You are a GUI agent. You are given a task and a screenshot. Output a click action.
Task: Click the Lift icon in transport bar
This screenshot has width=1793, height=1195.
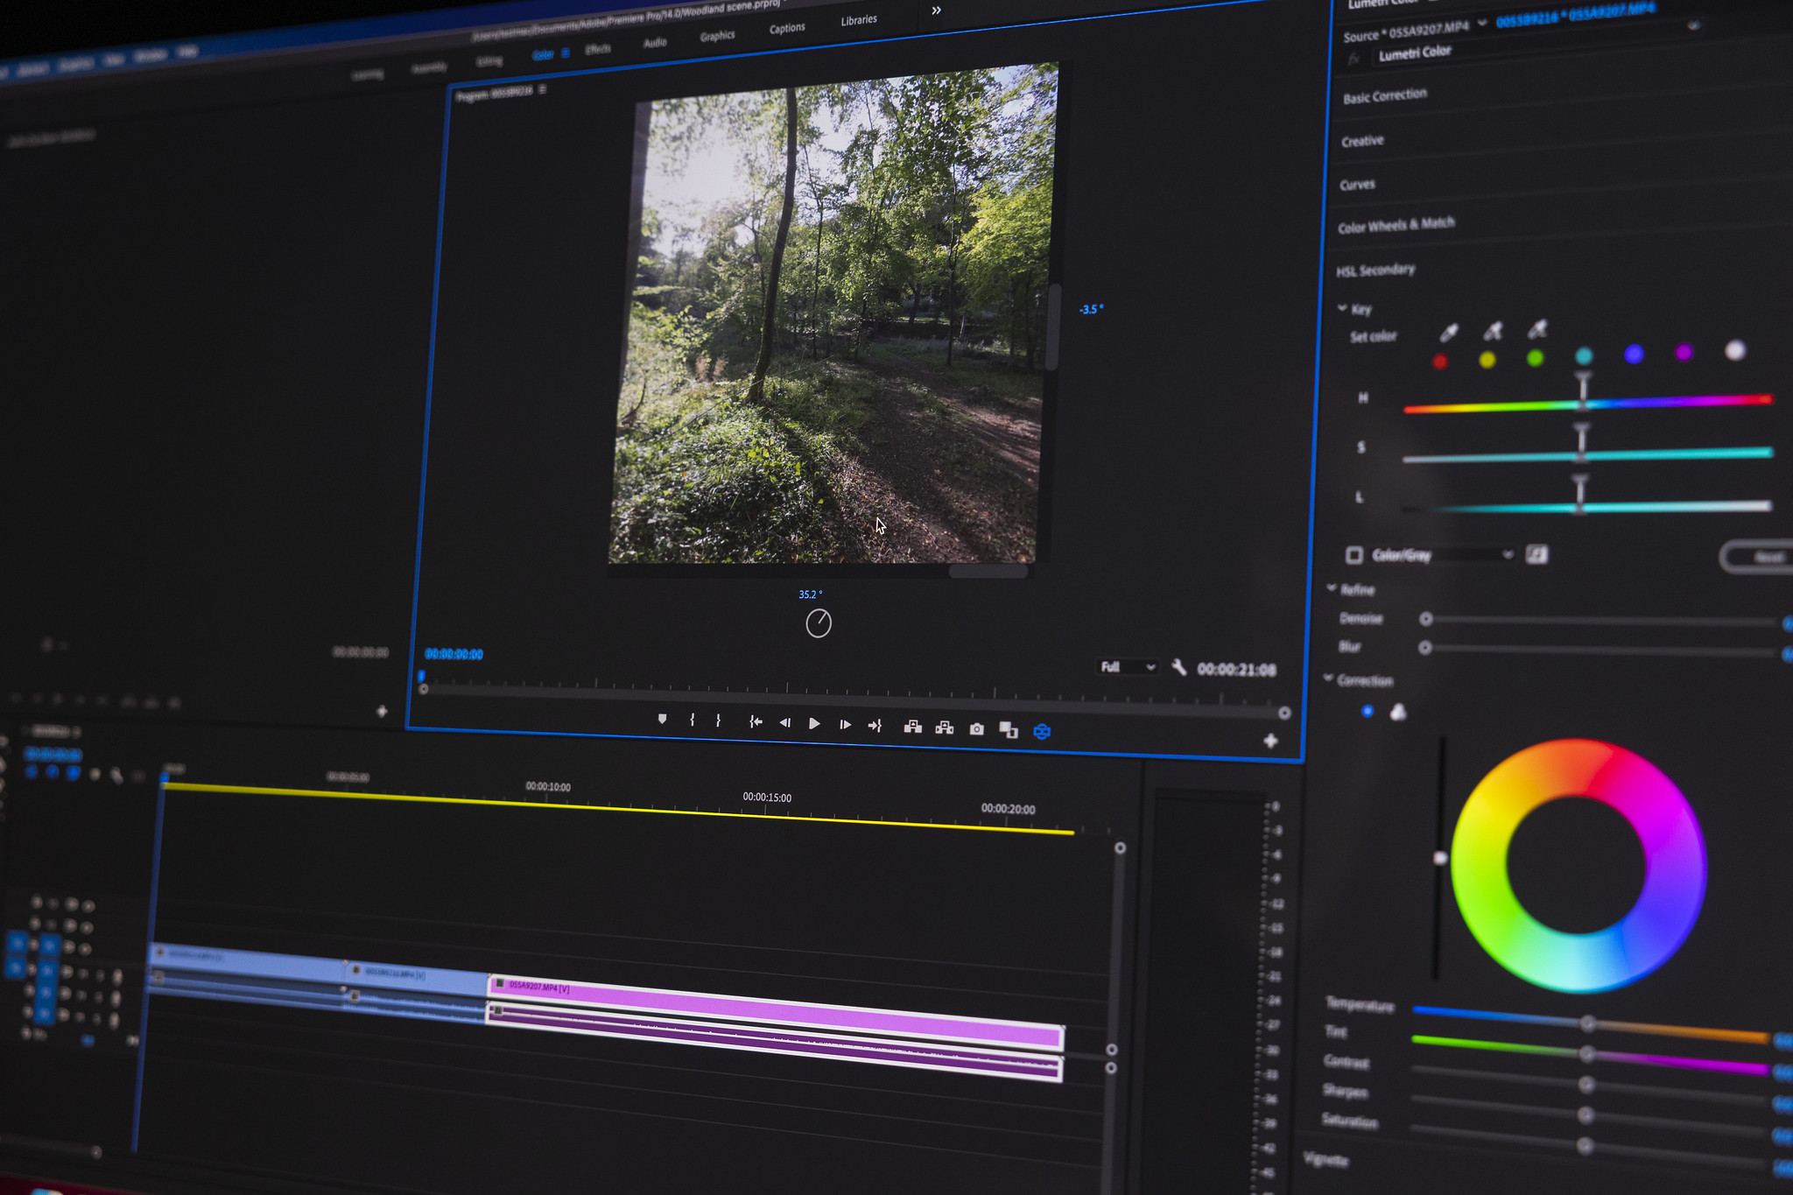click(912, 727)
